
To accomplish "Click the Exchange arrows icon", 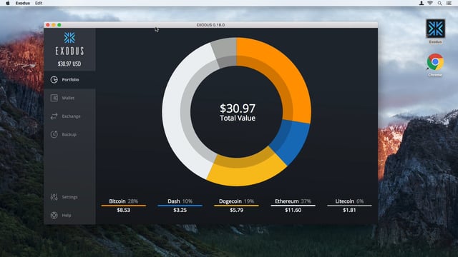I will tap(54, 116).
